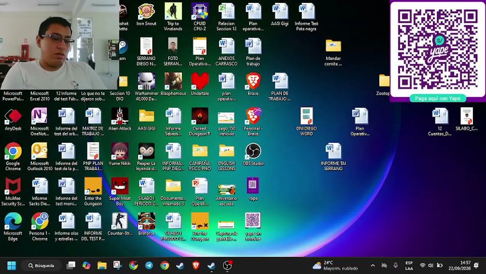Image resolution: width=486 pixels, height=274 pixels.
Task: Show hidden system tray icons
Action: pyautogui.click(x=373, y=265)
